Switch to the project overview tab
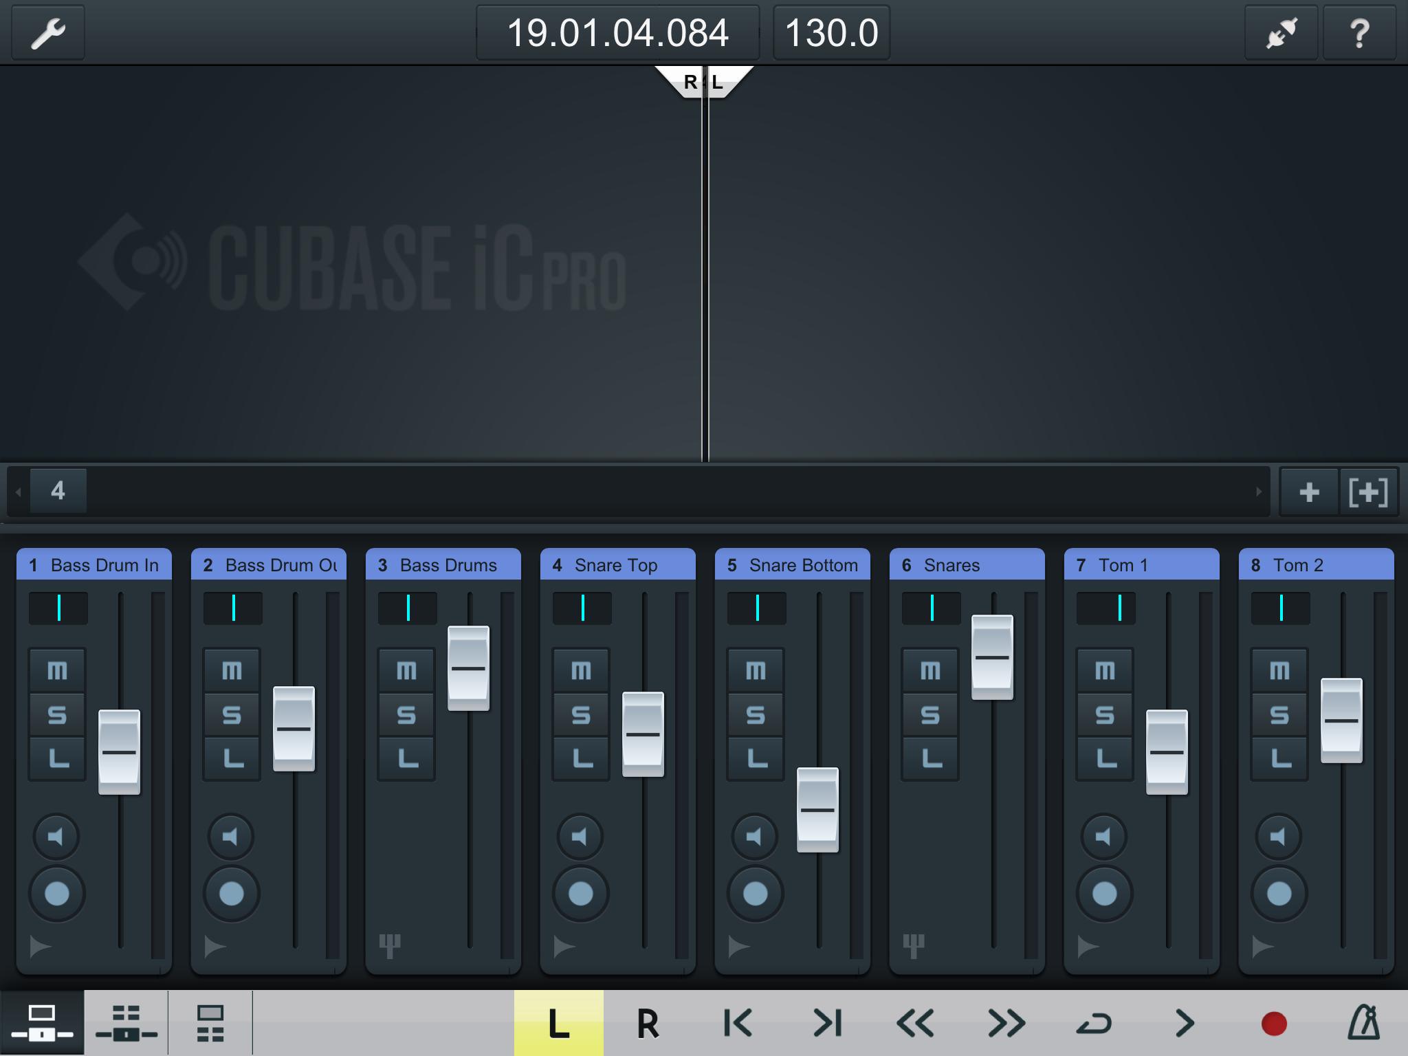1408x1056 pixels. 126,1023
